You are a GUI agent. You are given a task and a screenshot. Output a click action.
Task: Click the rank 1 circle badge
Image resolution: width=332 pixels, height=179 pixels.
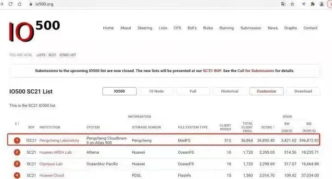pos(17,140)
